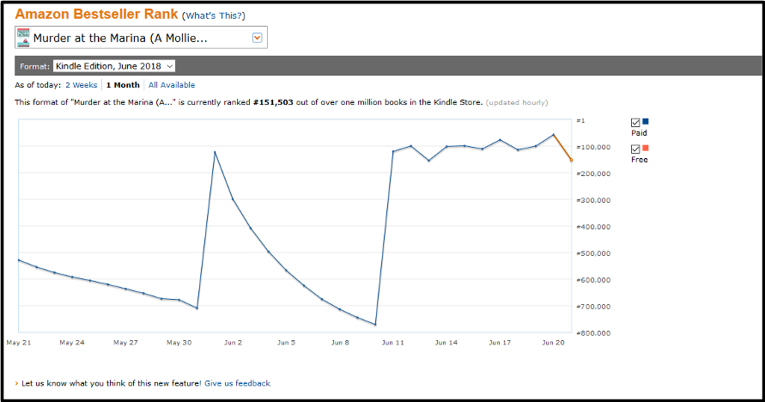The height and width of the screenshot is (402, 765).
Task: Click the orange final data point on chart
Action: (x=571, y=160)
